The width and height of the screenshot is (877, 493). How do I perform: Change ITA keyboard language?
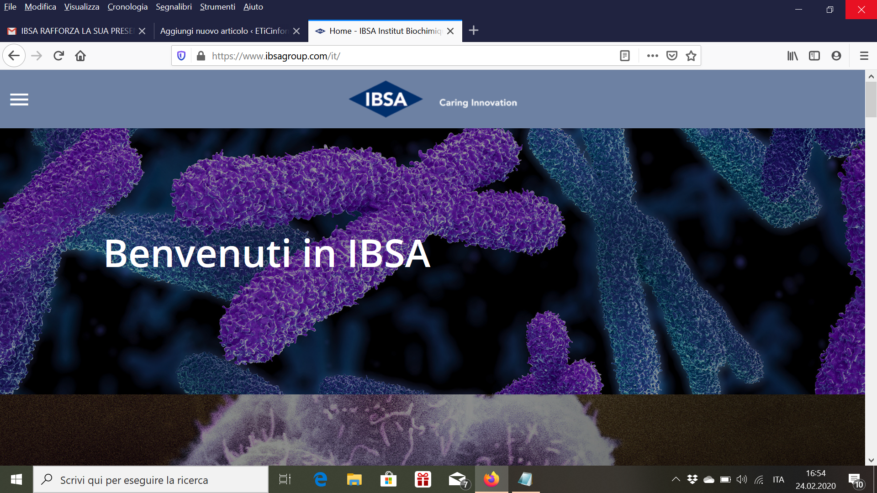(x=778, y=479)
